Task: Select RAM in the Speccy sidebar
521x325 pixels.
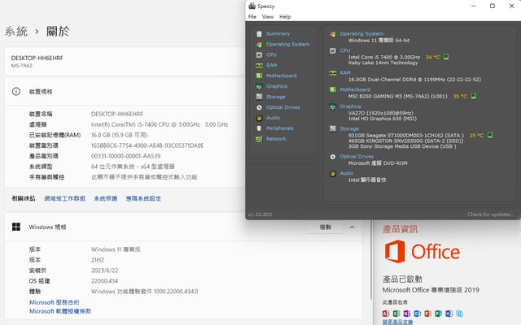Action: (x=271, y=65)
